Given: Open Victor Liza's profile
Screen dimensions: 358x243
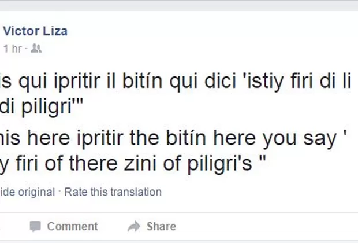Looking at the screenshot, I should click(35, 31).
